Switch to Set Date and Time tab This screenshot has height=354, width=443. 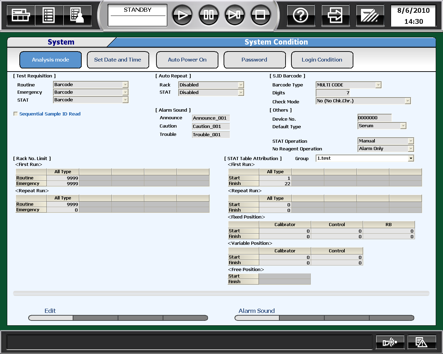click(118, 60)
